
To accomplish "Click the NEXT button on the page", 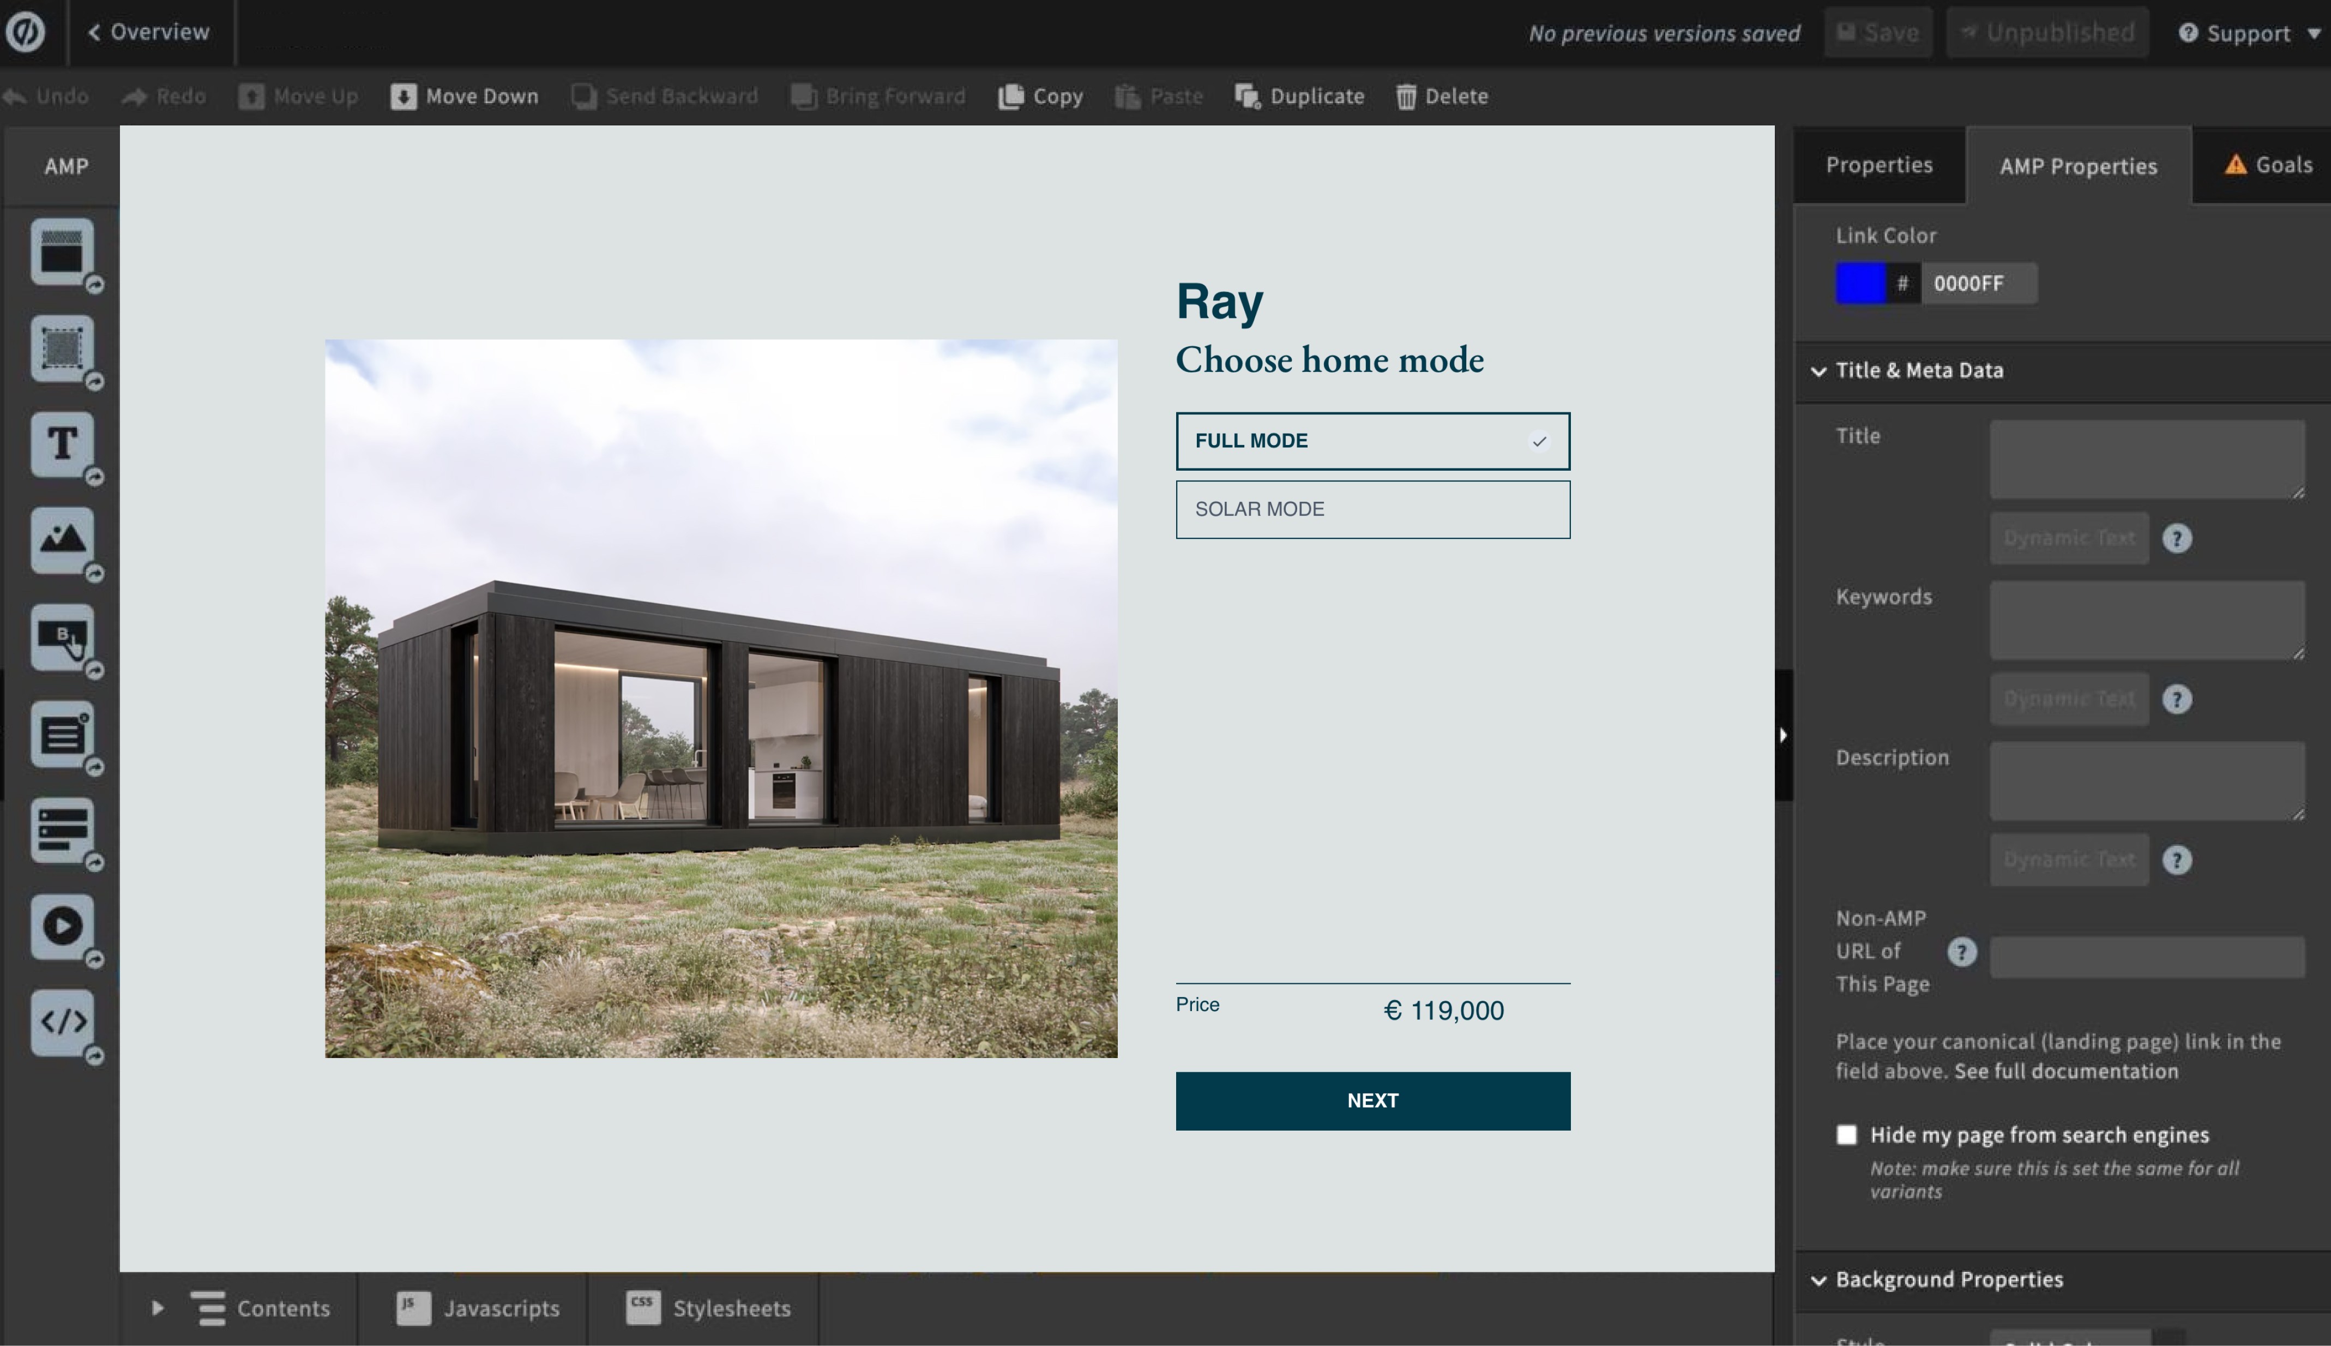I will click(1372, 1100).
